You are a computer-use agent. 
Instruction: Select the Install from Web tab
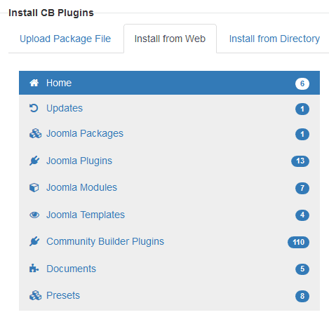(x=170, y=39)
